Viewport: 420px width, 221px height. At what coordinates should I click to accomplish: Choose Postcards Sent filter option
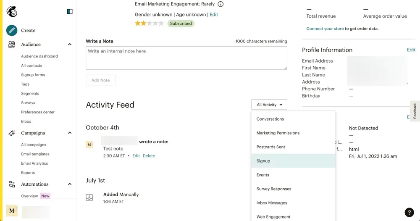click(271, 147)
